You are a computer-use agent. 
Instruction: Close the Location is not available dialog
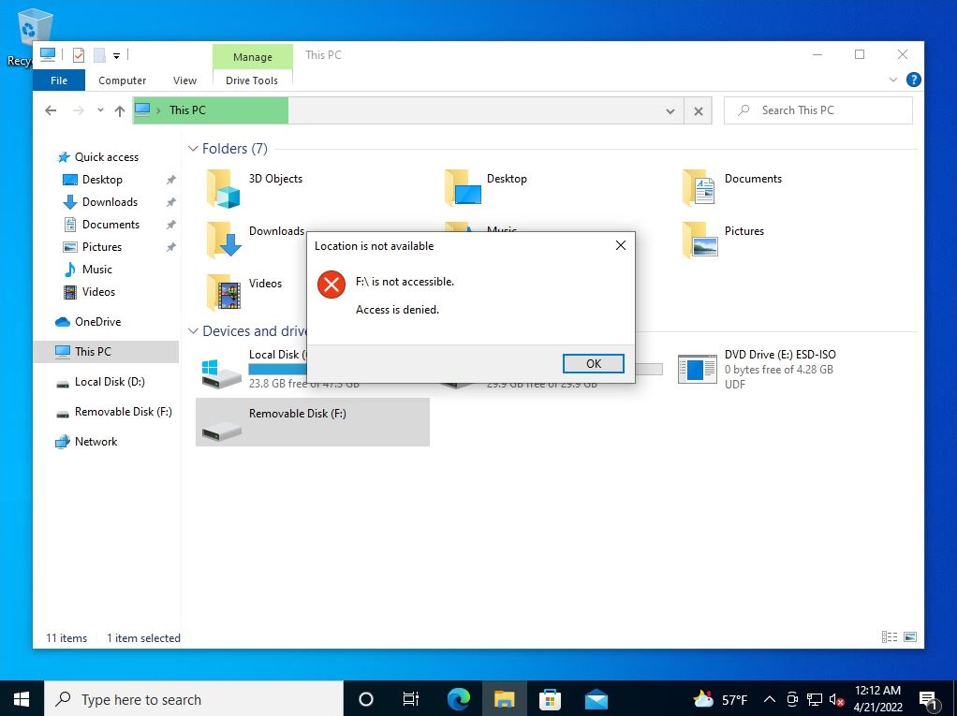click(621, 245)
